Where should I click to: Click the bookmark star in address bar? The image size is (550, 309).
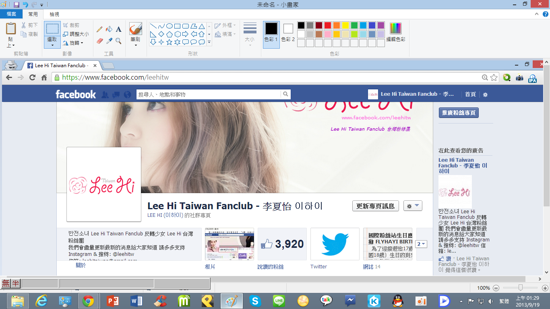coord(494,78)
